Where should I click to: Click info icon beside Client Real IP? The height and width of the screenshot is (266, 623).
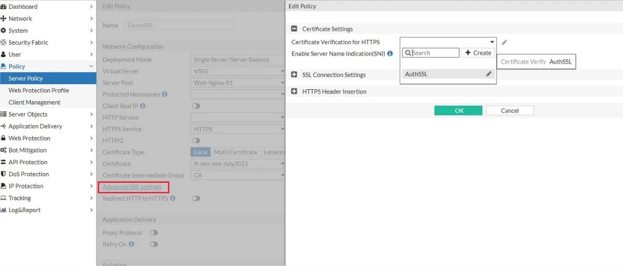[x=143, y=106]
